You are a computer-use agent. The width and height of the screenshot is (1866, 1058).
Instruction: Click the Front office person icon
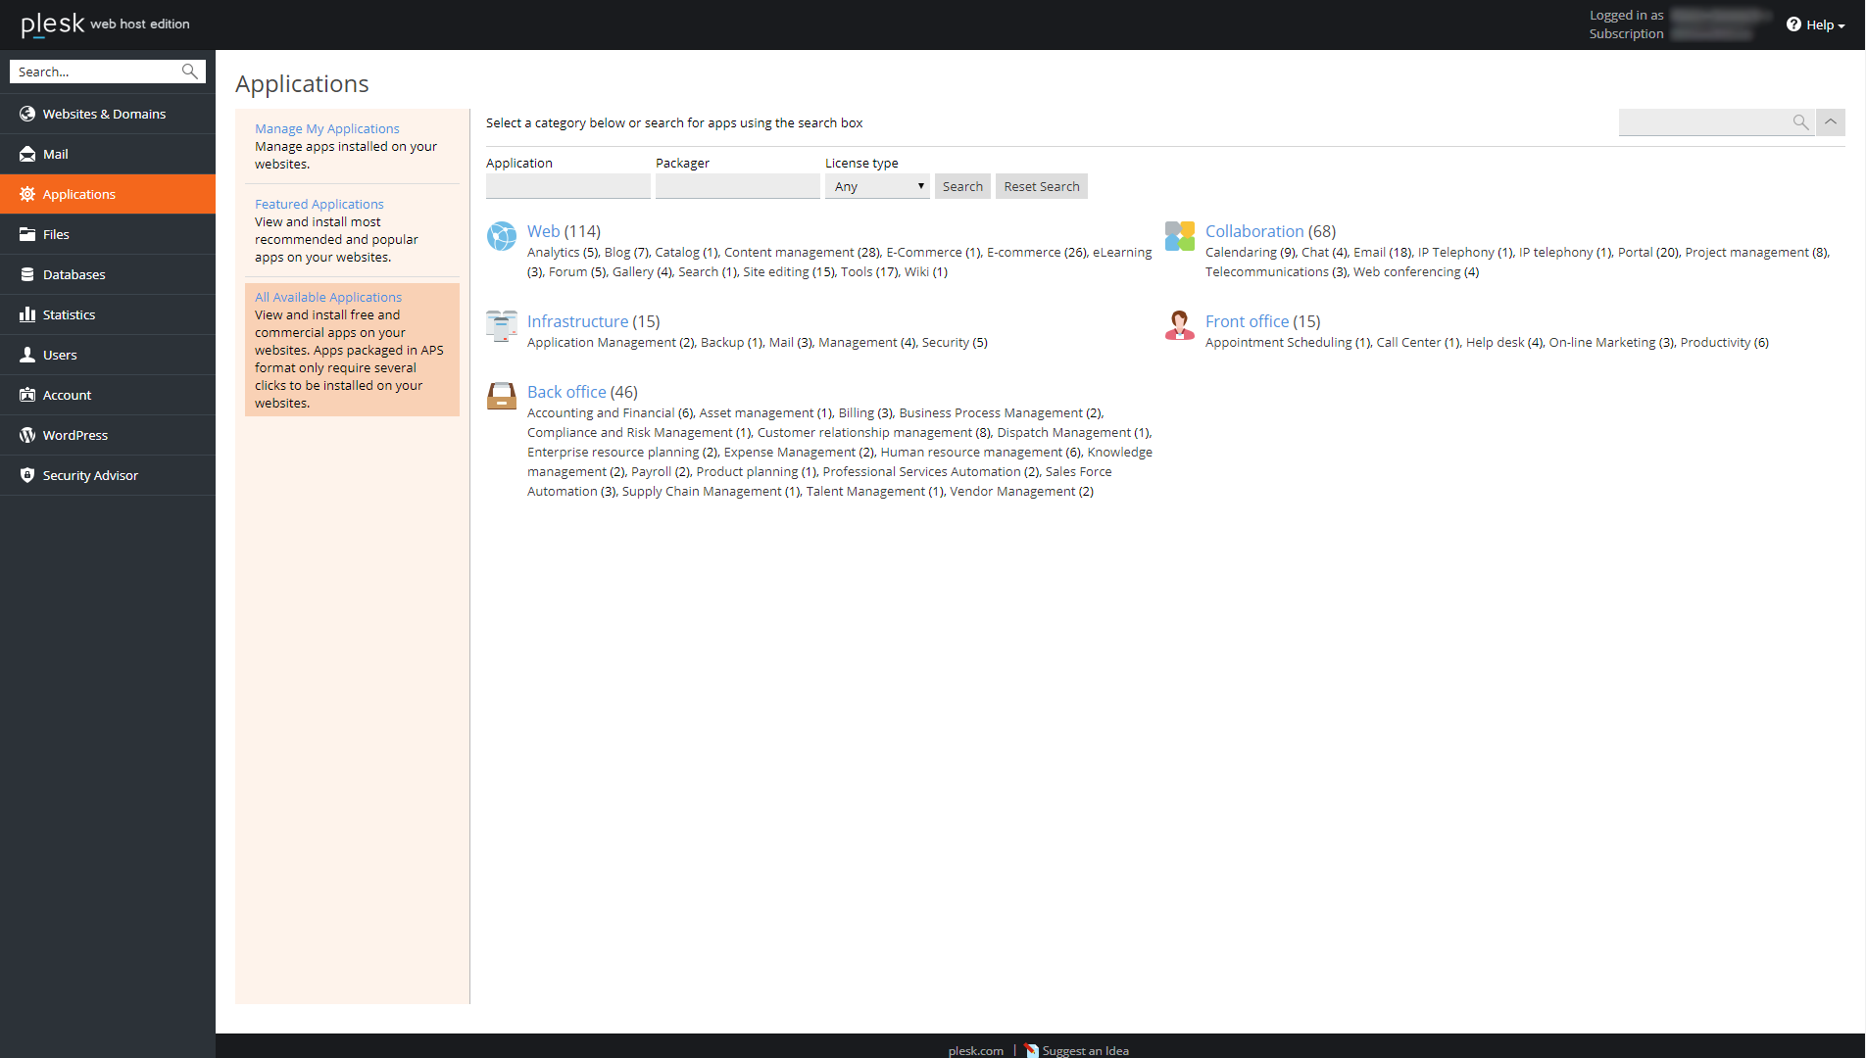[1180, 326]
